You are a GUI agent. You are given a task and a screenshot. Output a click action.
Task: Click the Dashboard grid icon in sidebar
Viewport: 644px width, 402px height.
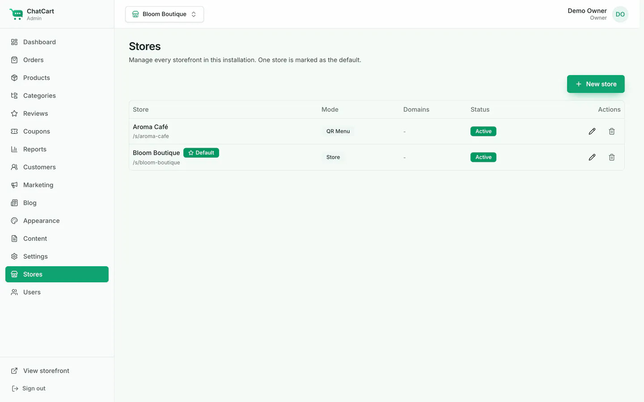point(14,42)
